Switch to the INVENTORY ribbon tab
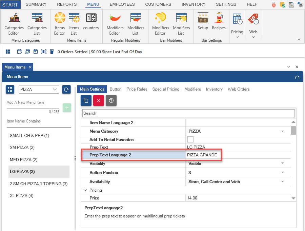Image resolution: width=305 pixels, height=231 pixels. [x=194, y=4]
